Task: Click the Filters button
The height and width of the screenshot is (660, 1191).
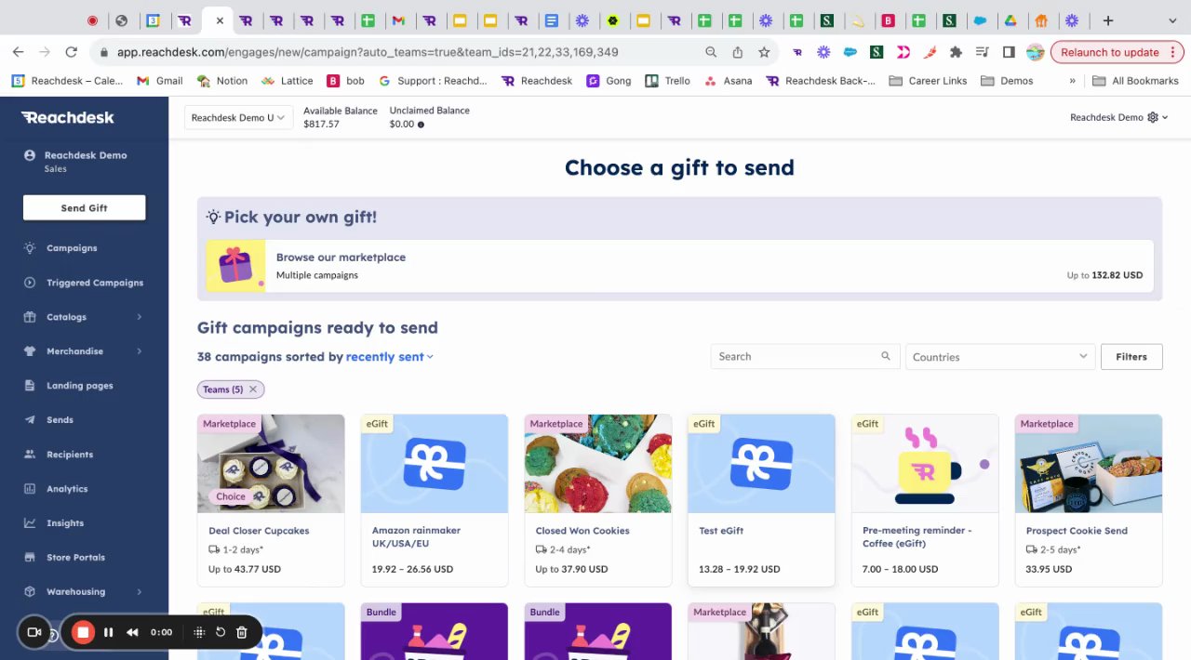Action: point(1131,357)
